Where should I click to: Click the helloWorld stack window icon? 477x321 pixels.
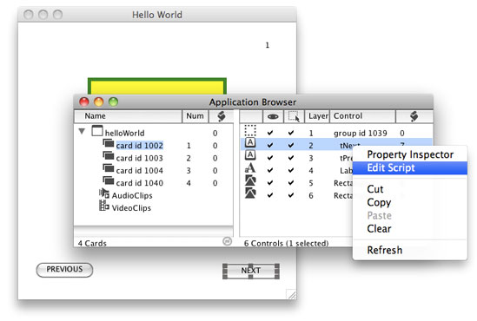(x=97, y=131)
